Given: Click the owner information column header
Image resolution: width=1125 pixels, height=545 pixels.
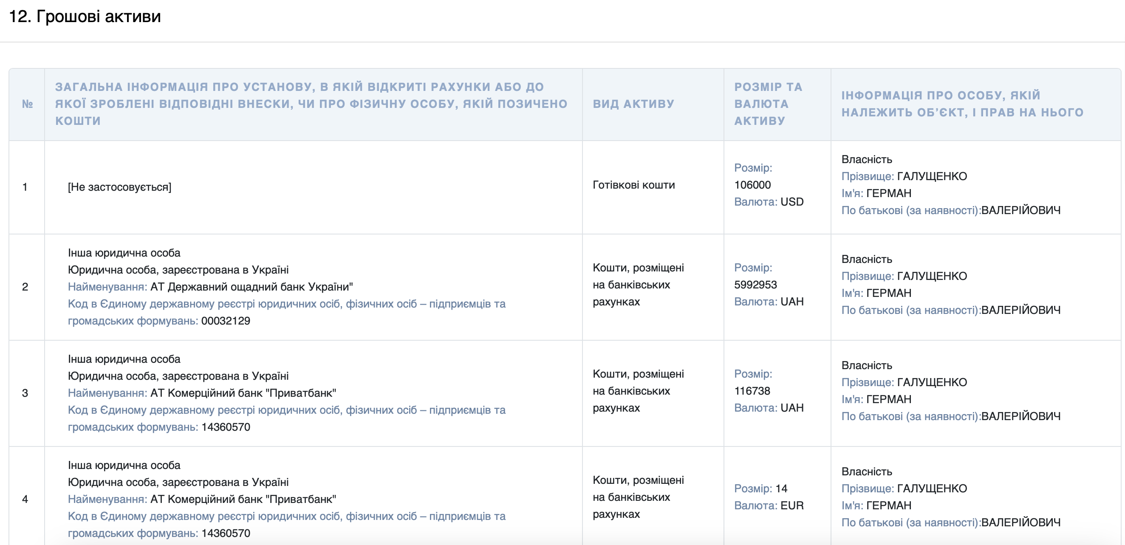Looking at the screenshot, I should pos(962,104).
